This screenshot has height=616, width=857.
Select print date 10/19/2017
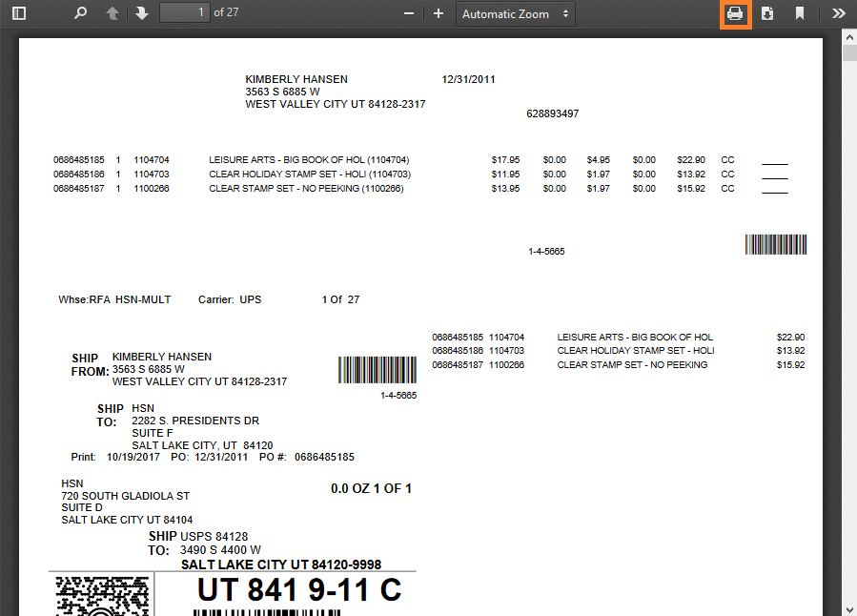[x=133, y=457]
